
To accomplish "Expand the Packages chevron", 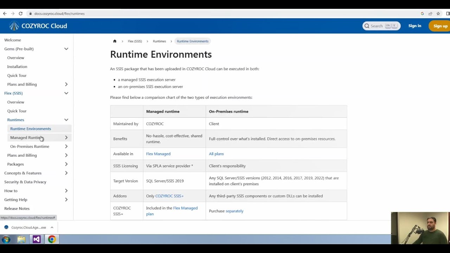I will point(66,164).
